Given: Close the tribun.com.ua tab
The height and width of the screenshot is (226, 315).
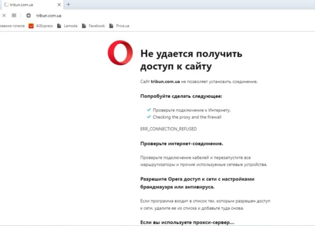Looking at the screenshot, I should pos(59,5).
